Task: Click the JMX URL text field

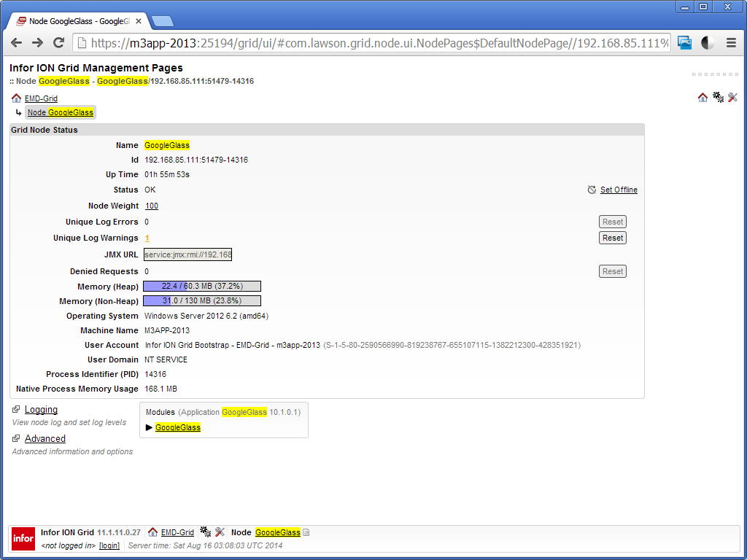Action: click(x=187, y=254)
